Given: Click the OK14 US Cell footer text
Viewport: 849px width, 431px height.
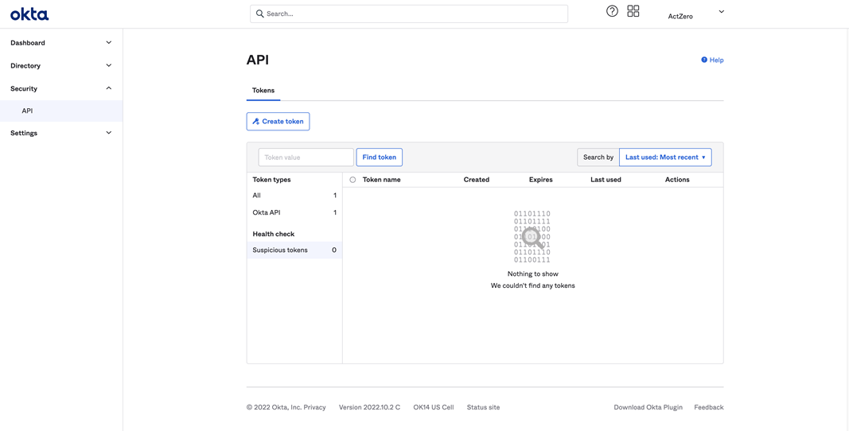Looking at the screenshot, I should (x=433, y=407).
